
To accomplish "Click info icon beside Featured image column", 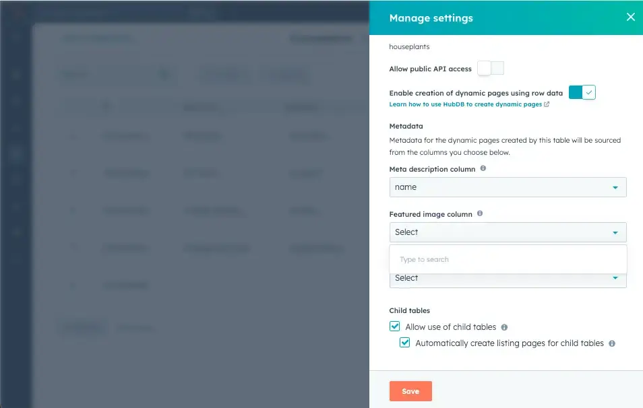I will click(480, 213).
